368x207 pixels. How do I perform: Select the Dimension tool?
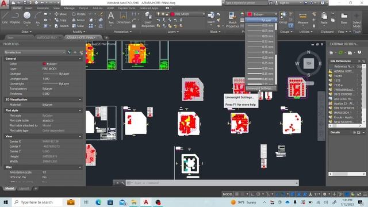[123, 18]
